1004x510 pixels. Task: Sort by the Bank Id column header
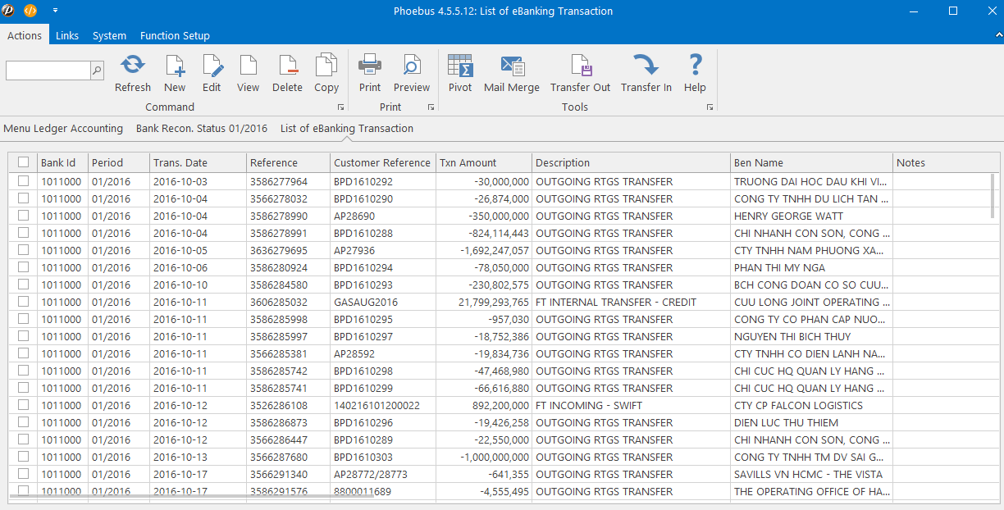tap(62, 162)
